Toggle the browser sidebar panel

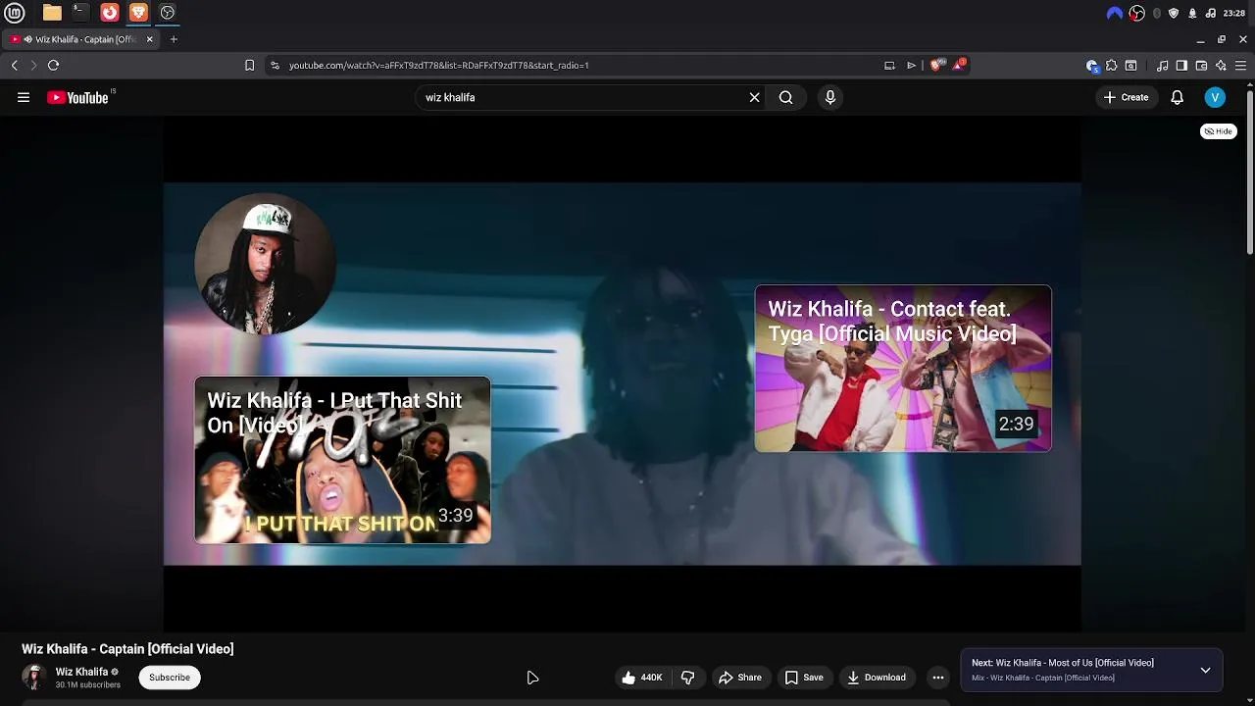(1181, 66)
